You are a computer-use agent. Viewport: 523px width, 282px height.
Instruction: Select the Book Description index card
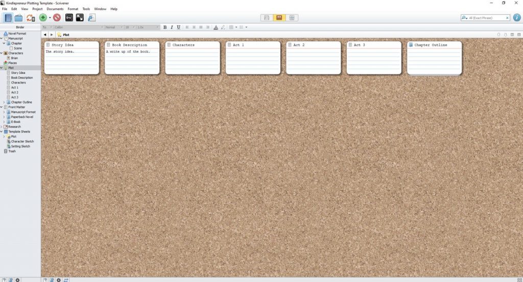click(132, 58)
